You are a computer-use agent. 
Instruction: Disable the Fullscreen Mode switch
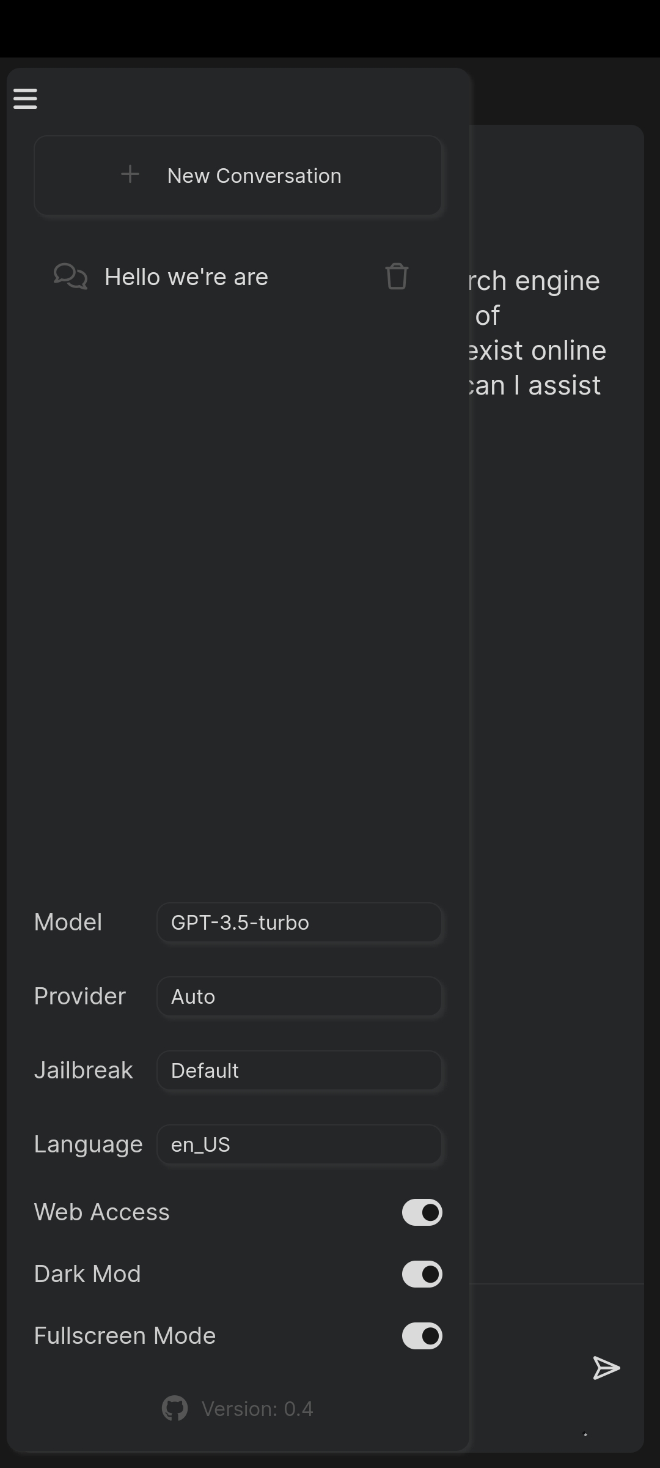422,1336
